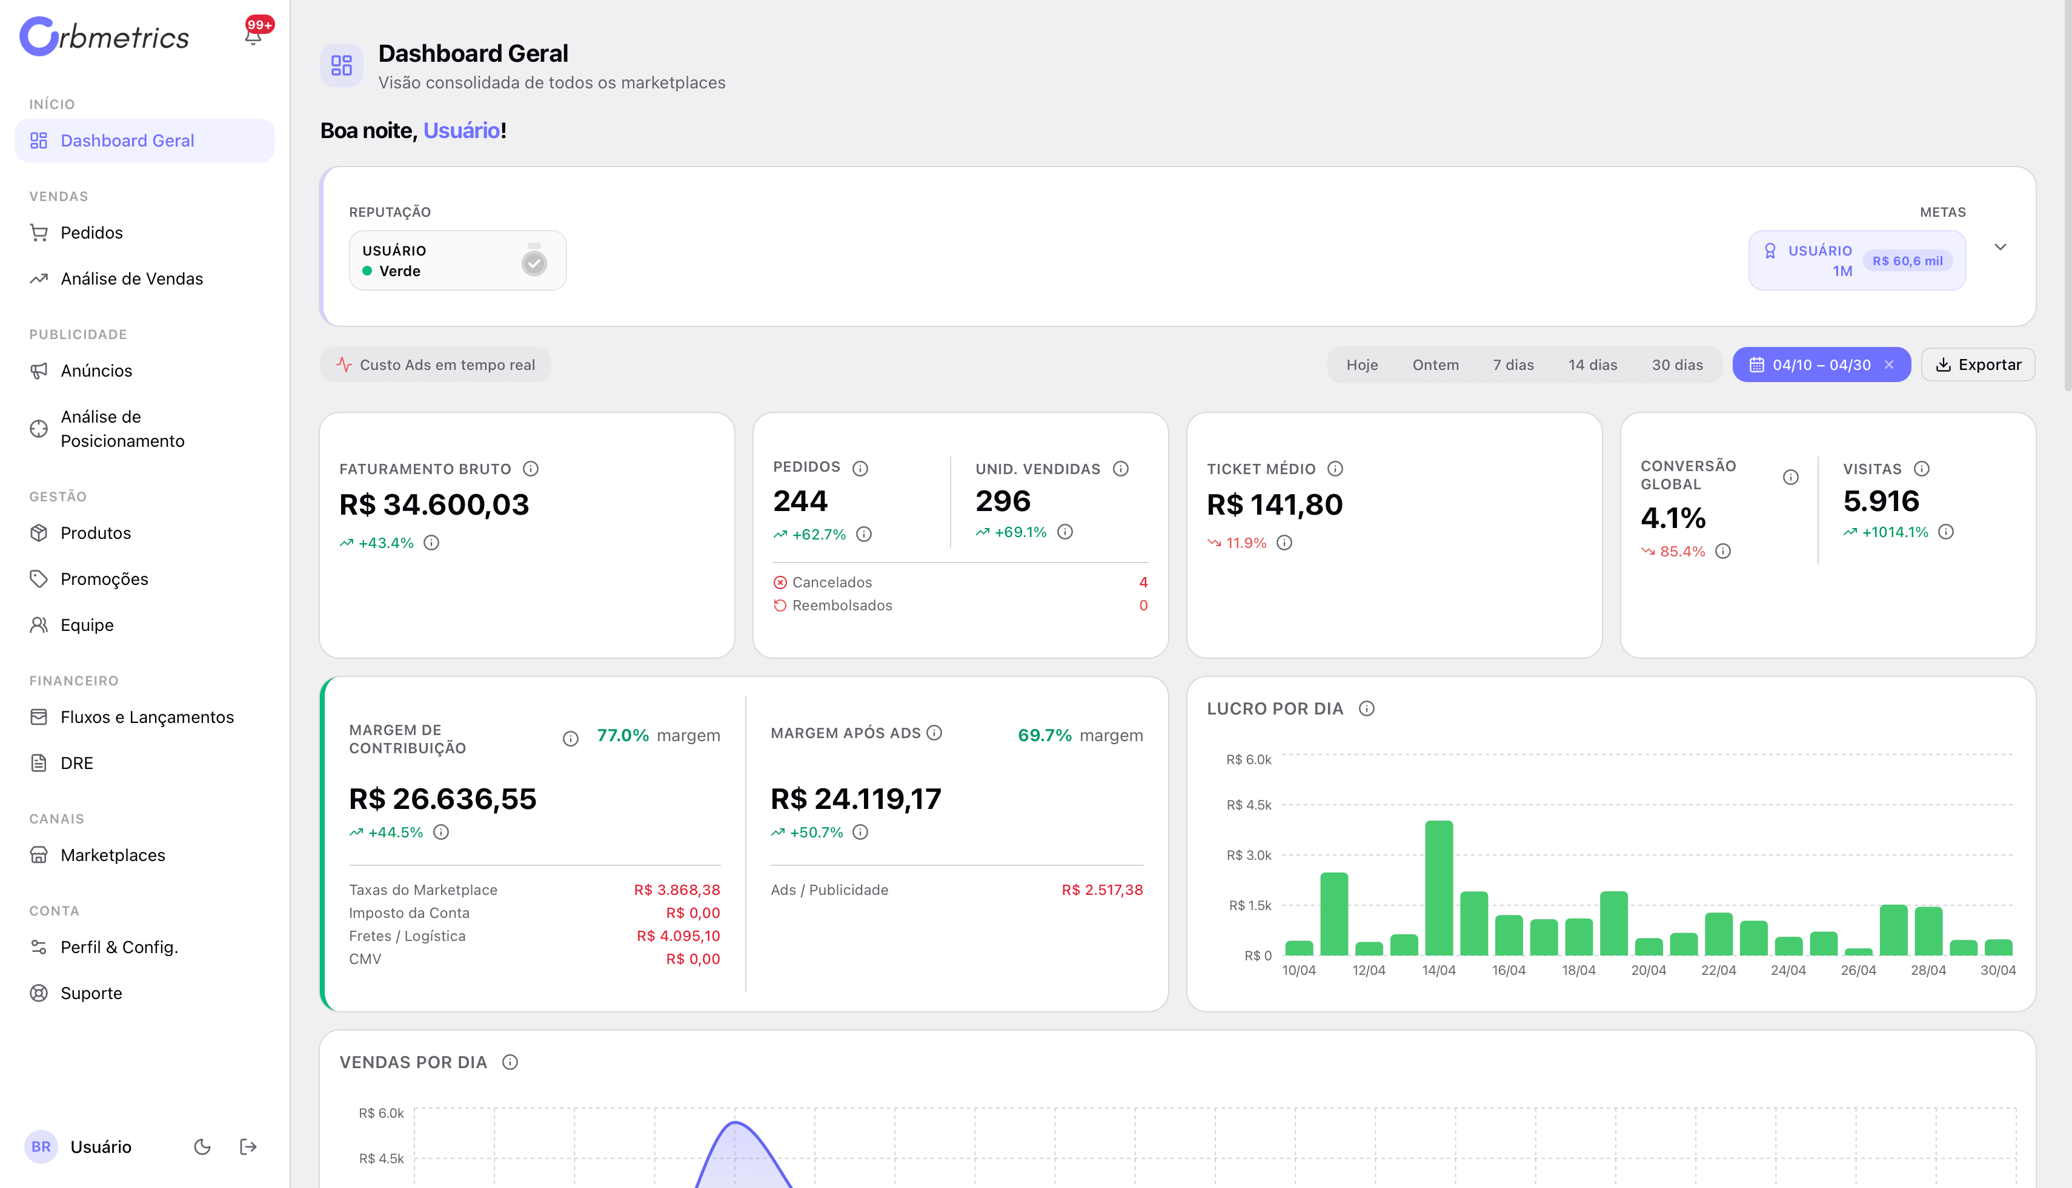
Task: Click Ads / Publicidade value R$ 2.517,38
Action: (x=1102, y=889)
